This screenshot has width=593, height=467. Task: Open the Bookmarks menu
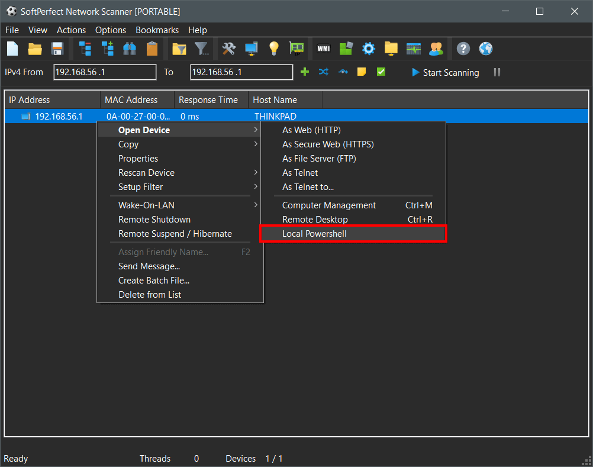point(157,30)
